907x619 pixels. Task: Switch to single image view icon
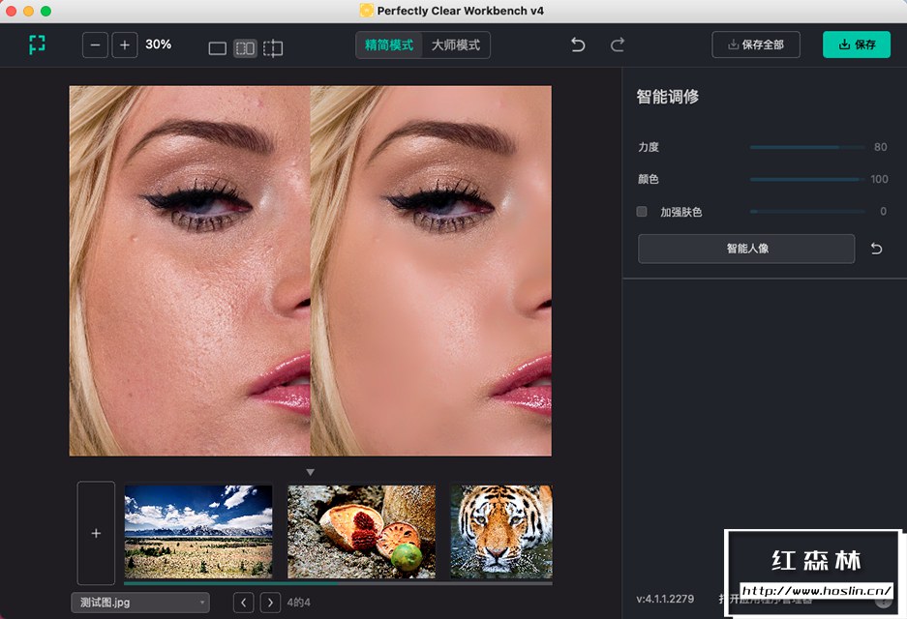tap(217, 46)
